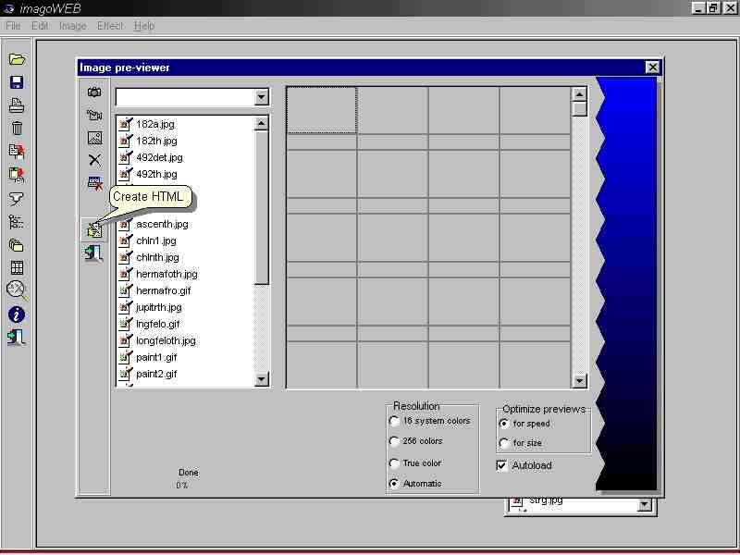Click the first empty thumbnail preview cell
The image size is (740, 555).
[x=321, y=110]
